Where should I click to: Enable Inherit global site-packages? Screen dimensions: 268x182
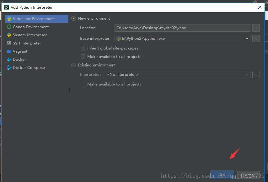tap(83, 48)
